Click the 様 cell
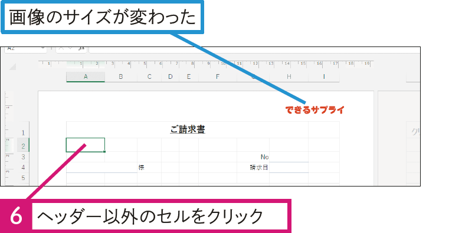The width and height of the screenshot is (462, 233). coord(149,168)
